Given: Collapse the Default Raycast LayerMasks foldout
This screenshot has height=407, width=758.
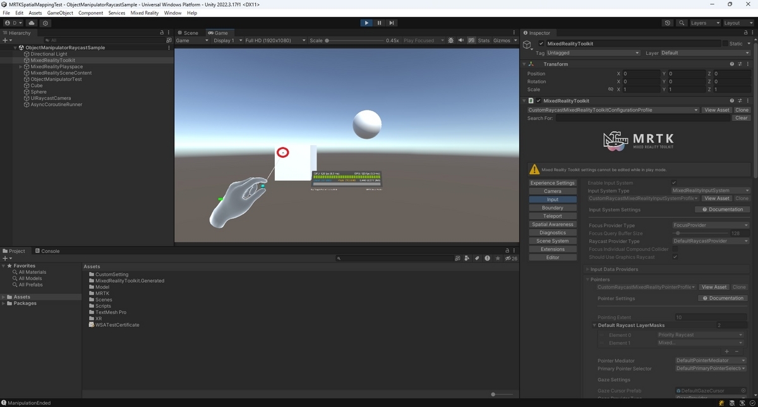Looking at the screenshot, I should pyautogui.click(x=594, y=326).
